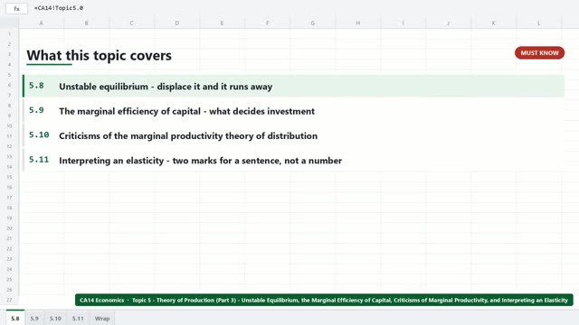
Task: Click the fx function button
Action: click(x=16, y=8)
